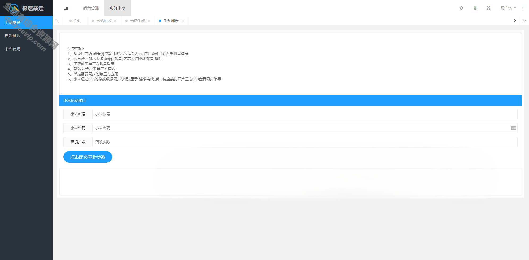Click the virtual keyboard icon in 小米密码 field
Viewport: 529px width, 260px height.
(514, 128)
